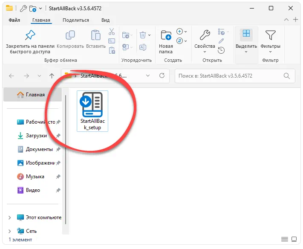Image resolution: width=303 pixels, height=249 pixels.
Task: Open quick access toolbar customize dropdown
Action: point(40,8)
